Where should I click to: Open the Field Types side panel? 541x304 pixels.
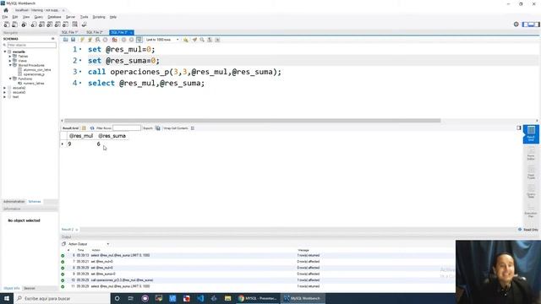click(531, 172)
